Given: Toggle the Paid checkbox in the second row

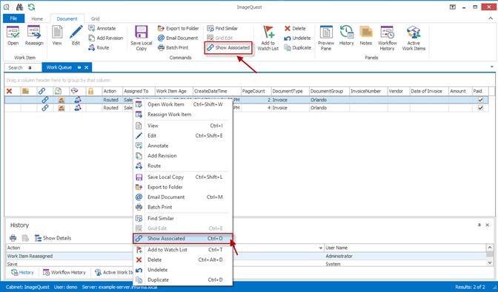Looking at the screenshot, I should click(480, 108).
